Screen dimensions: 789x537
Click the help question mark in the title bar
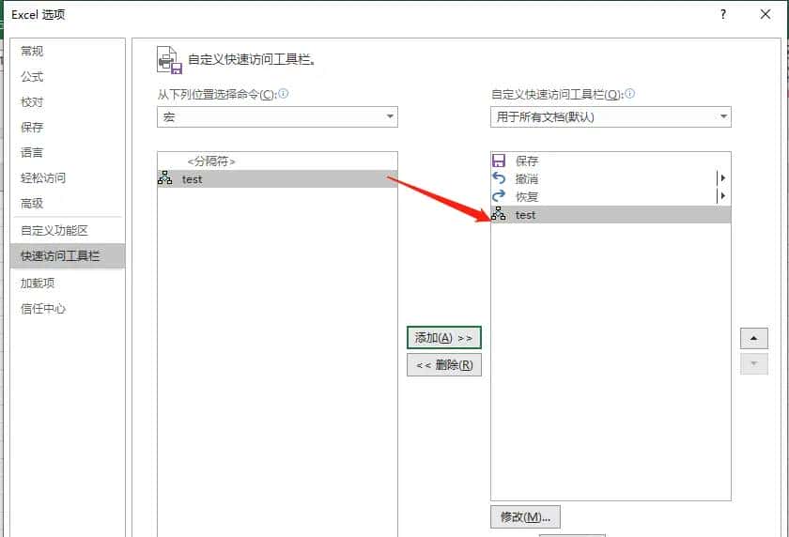click(723, 14)
